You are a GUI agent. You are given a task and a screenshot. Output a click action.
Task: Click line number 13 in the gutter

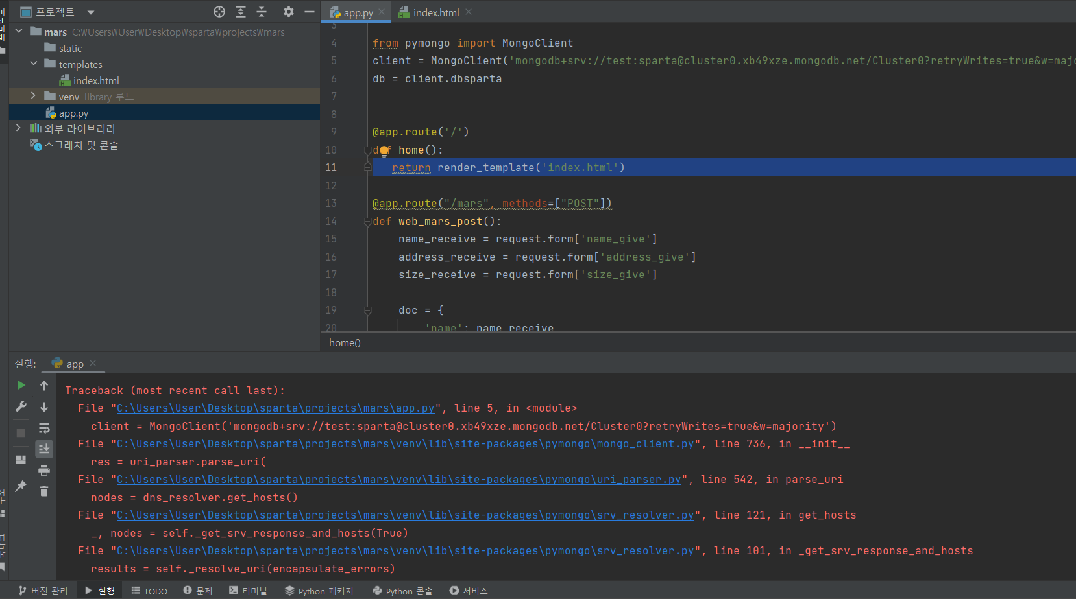tap(331, 204)
